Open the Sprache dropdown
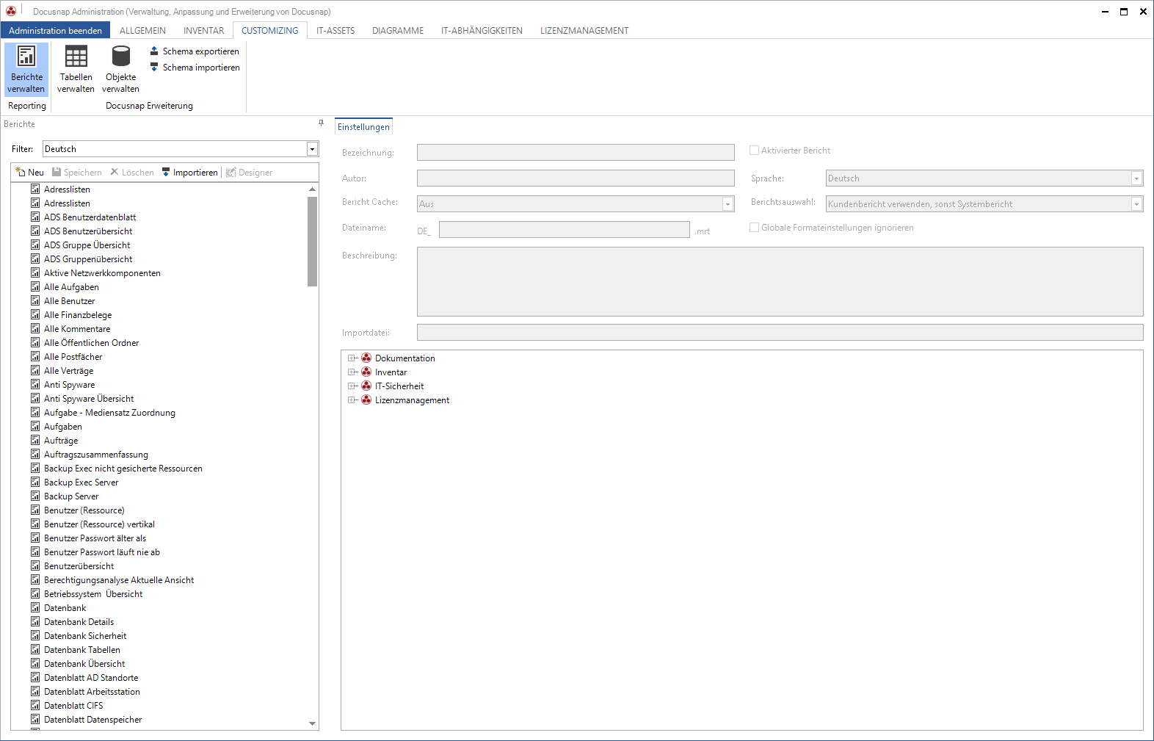This screenshot has height=741, width=1154. point(1136,178)
